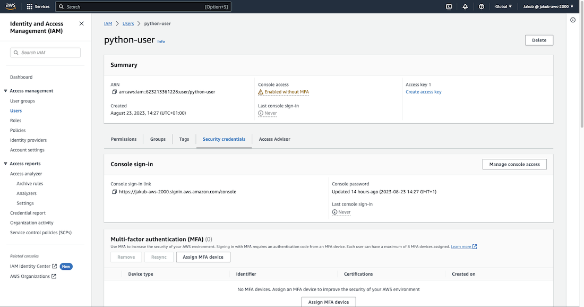This screenshot has width=584, height=307.
Task: Open the CloudShell terminal icon
Action: (x=449, y=6)
